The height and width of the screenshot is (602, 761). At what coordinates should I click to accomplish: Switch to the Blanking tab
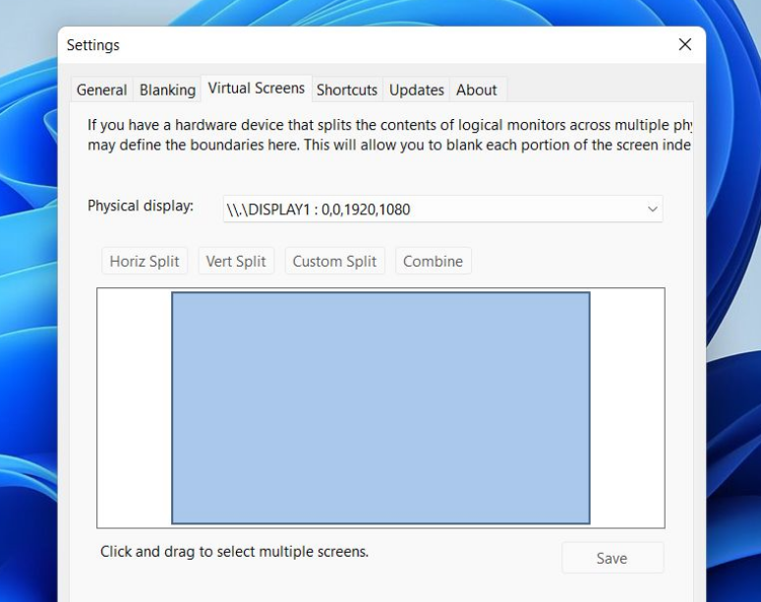pos(167,90)
